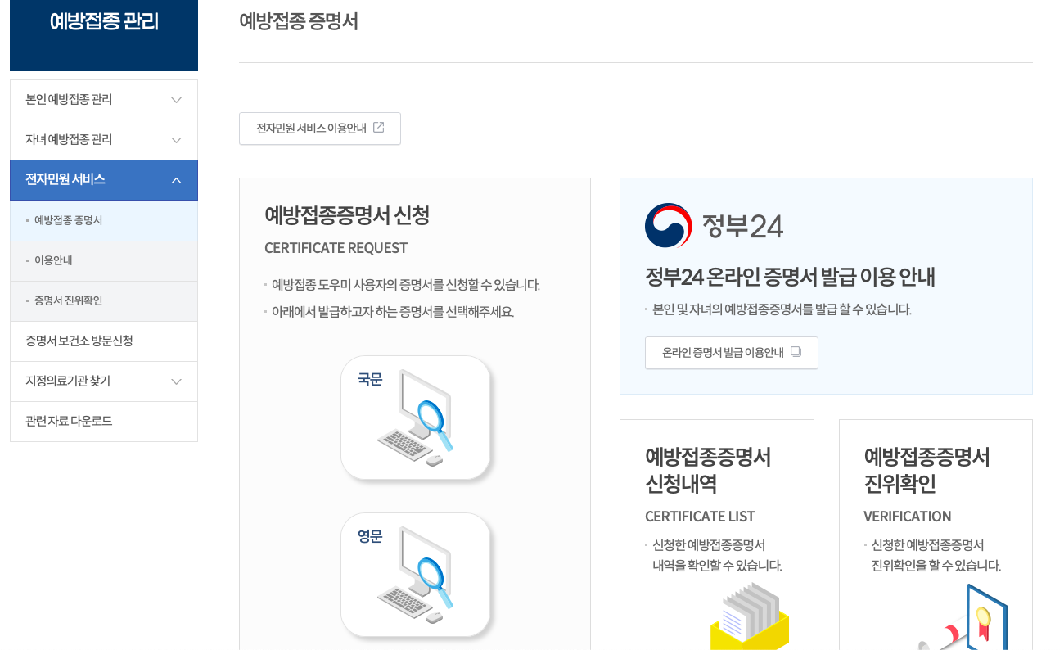
Task: Click text 신청한 예방접종증명서 내역을 확인할 수 있습니다
Action: [717, 555]
